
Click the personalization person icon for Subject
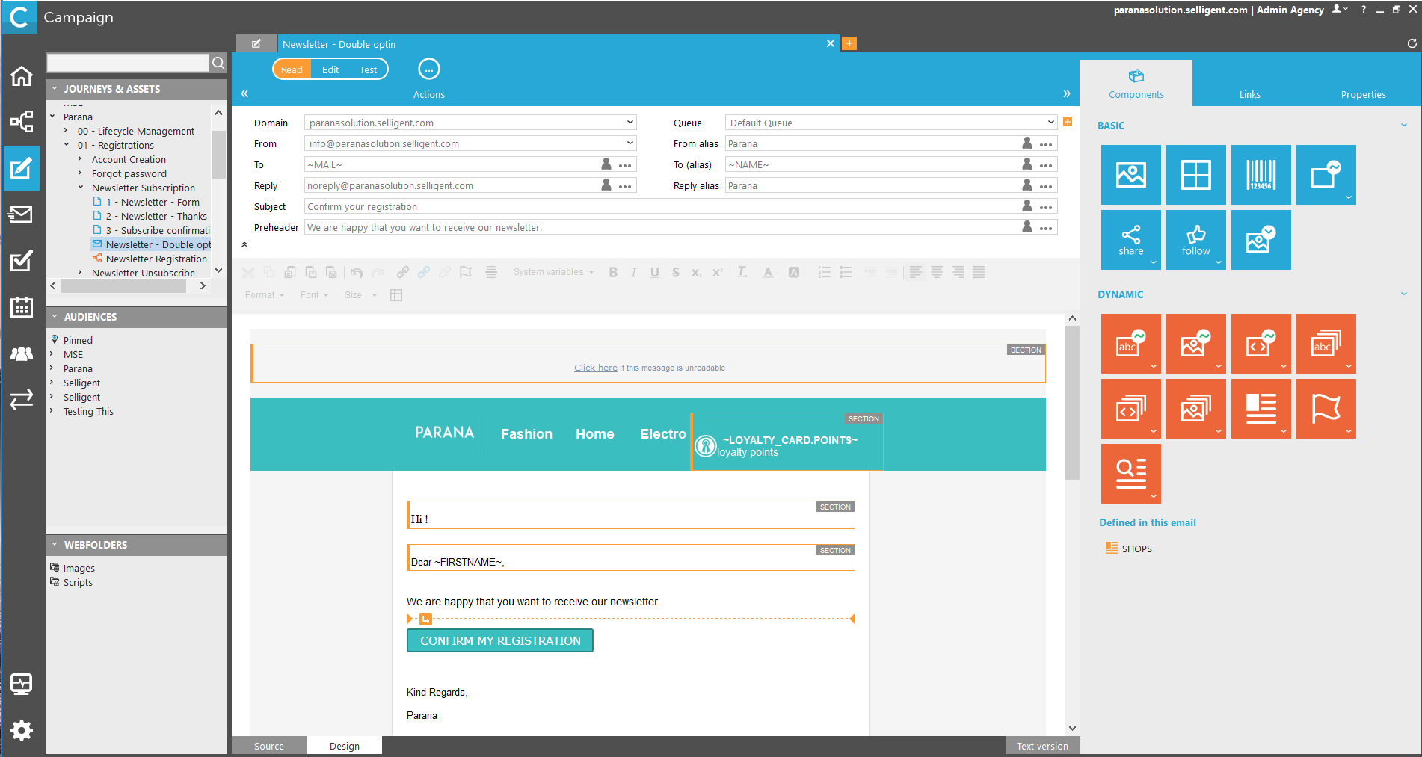click(1027, 206)
